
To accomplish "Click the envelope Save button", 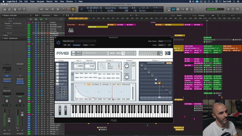I will [89, 84].
